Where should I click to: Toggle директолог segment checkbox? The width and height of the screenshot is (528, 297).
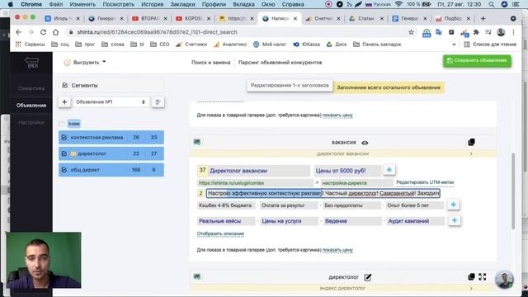[x=64, y=153]
